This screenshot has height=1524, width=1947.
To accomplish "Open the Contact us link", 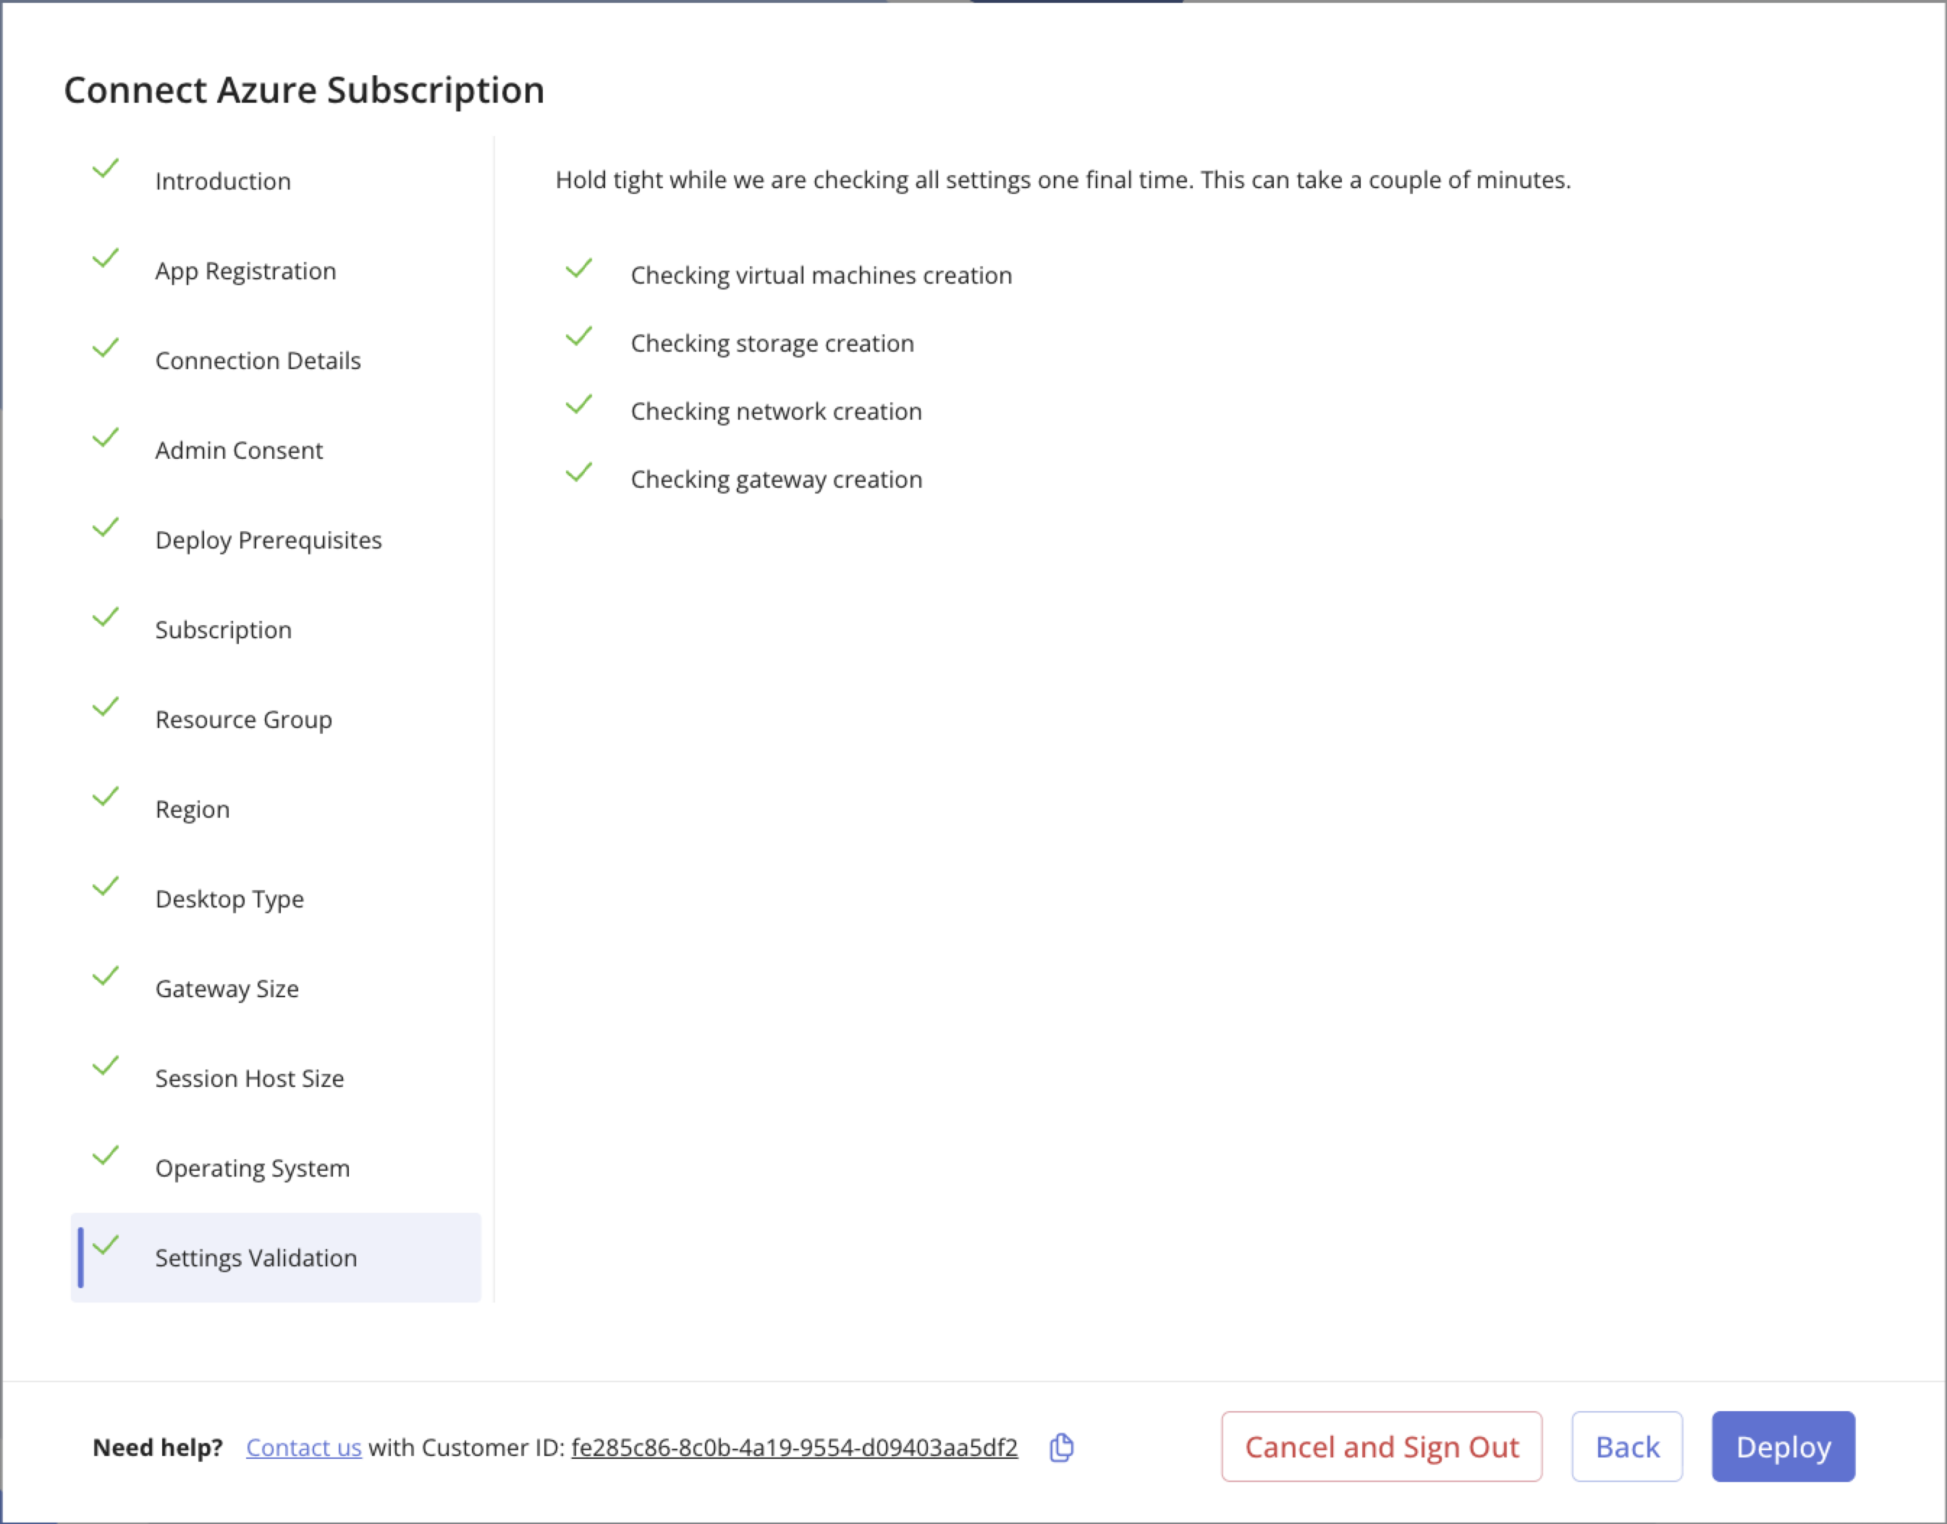I will click(303, 1447).
